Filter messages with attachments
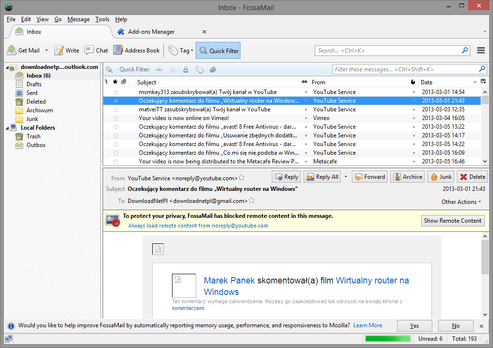Image resolution: width=493 pixels, height=348 pixels. click(x=213, y=69)
